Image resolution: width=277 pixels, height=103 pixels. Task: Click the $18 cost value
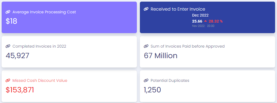(11, 21)
